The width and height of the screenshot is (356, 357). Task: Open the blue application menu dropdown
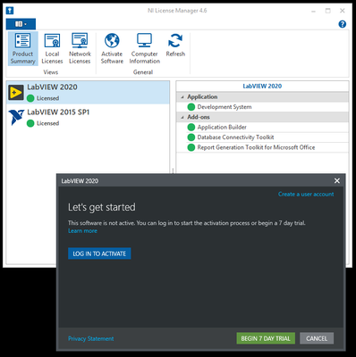[21, 24]
